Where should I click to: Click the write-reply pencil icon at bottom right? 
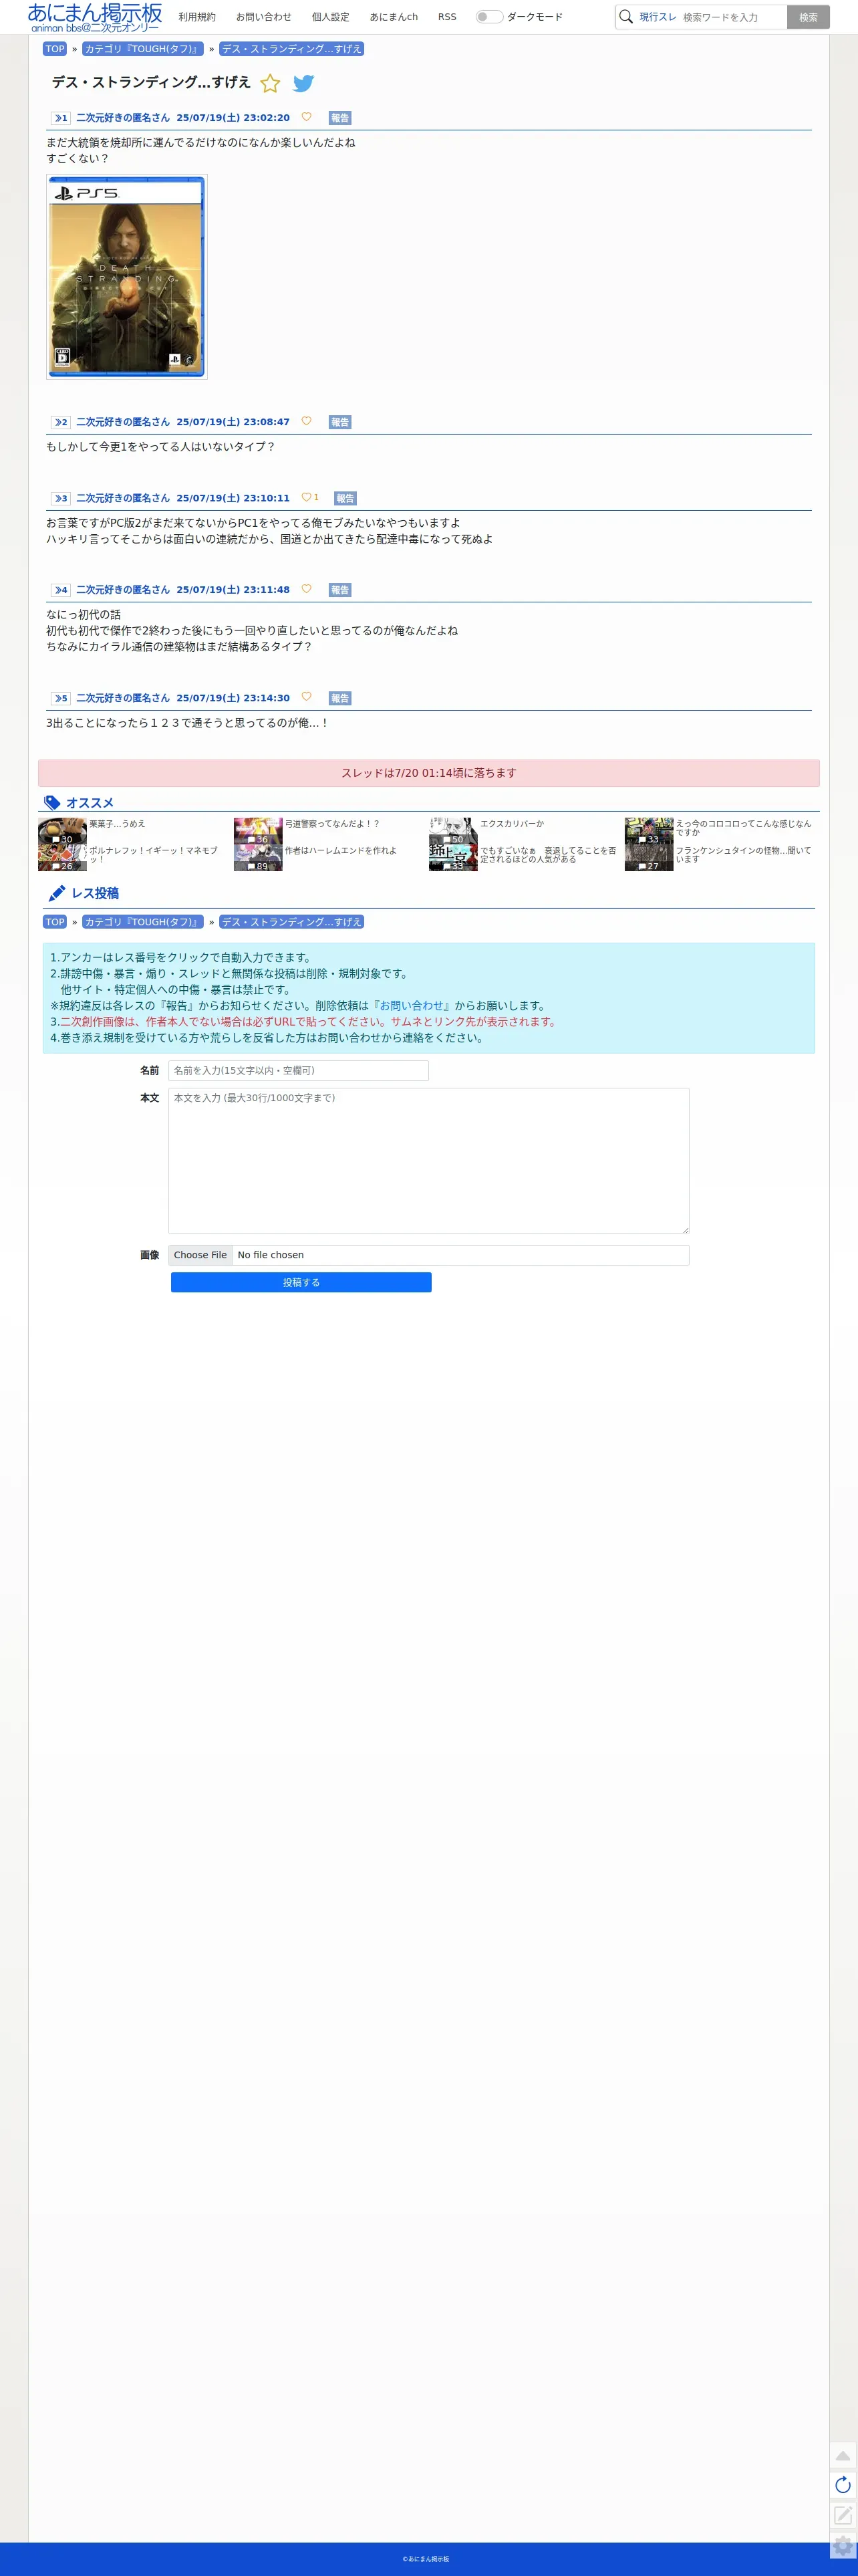[x=843, y=2515]
